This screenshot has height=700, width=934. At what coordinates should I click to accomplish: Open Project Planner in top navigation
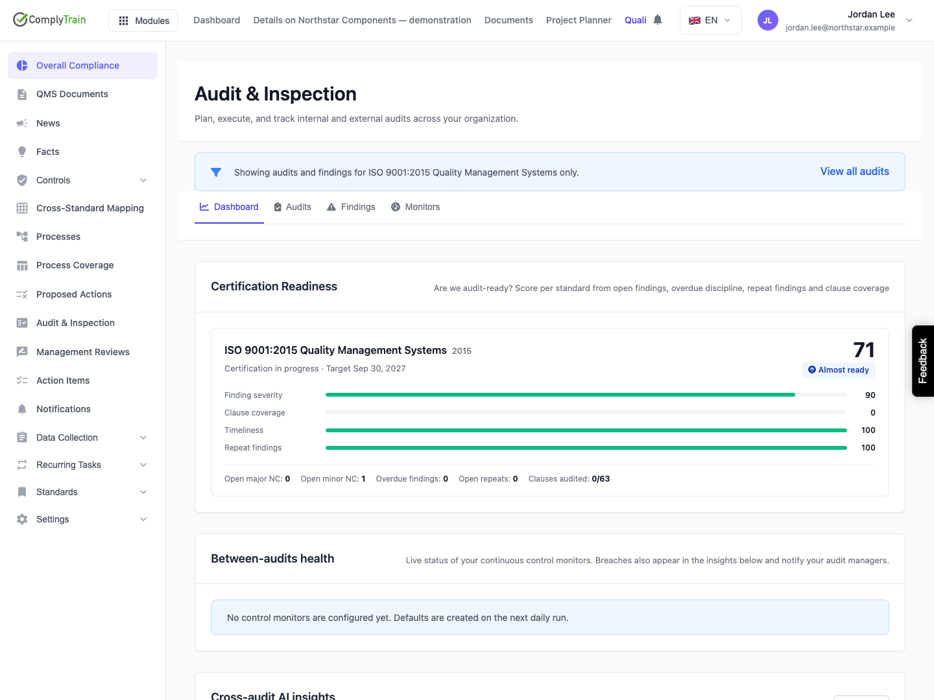579,20
